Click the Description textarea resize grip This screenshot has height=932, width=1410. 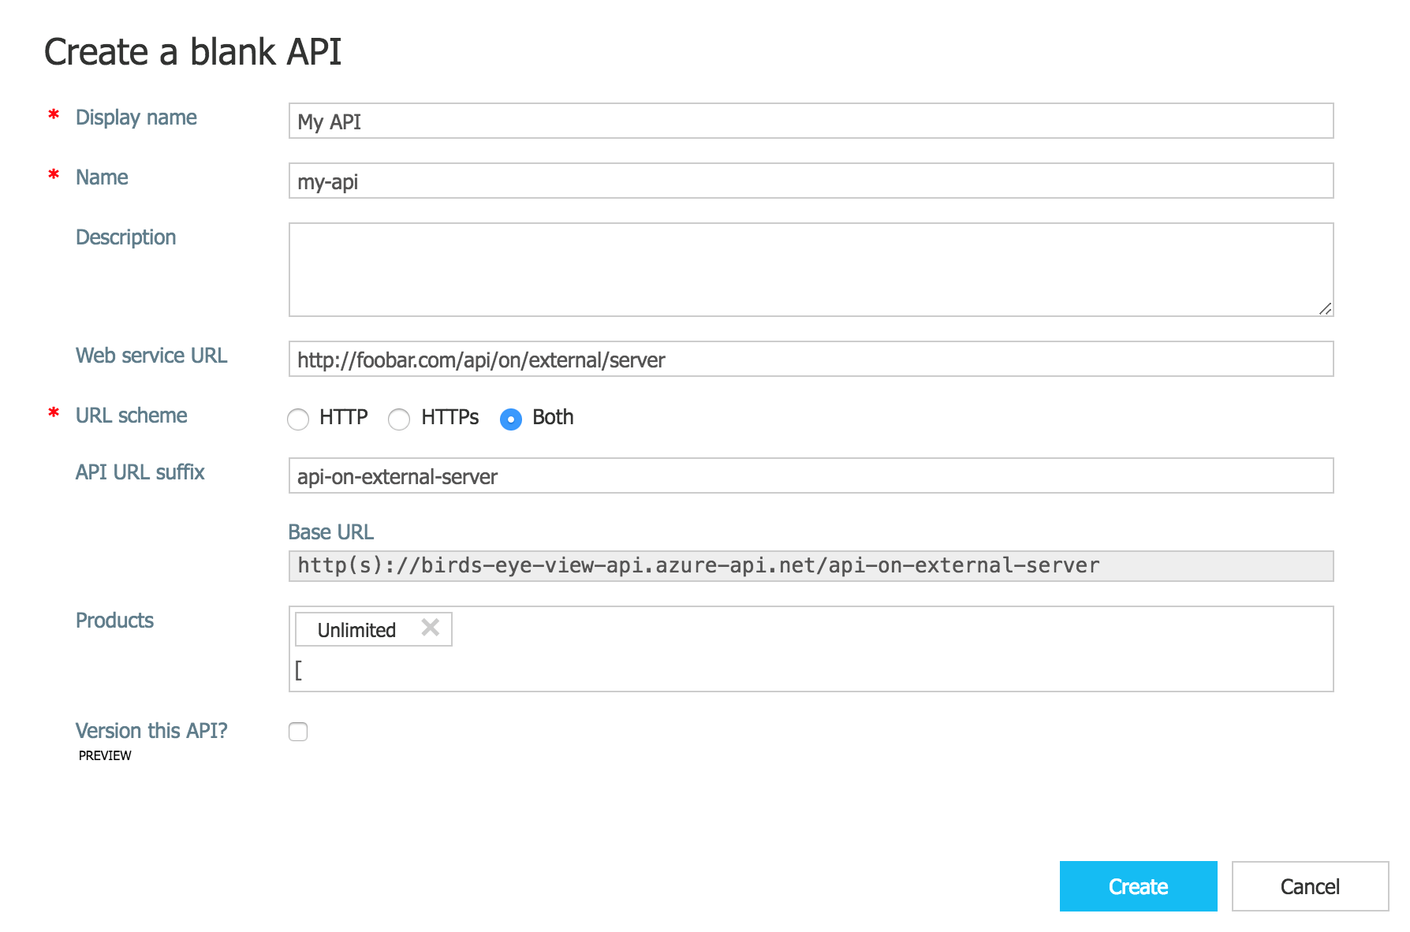pos(1325,309)
